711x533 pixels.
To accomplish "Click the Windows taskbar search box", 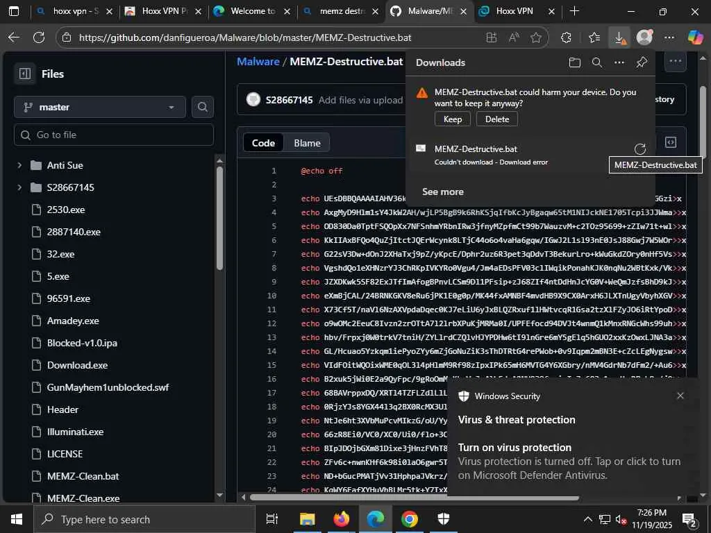I will [144, 519].
